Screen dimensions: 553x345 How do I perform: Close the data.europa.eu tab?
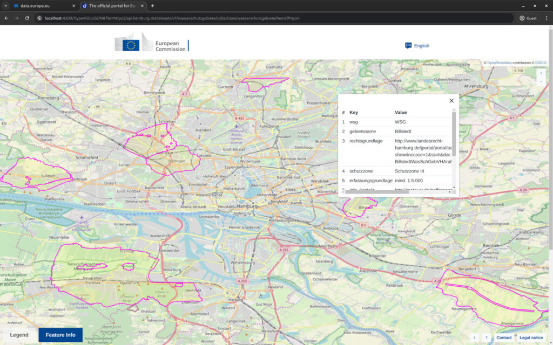[73, 6]
